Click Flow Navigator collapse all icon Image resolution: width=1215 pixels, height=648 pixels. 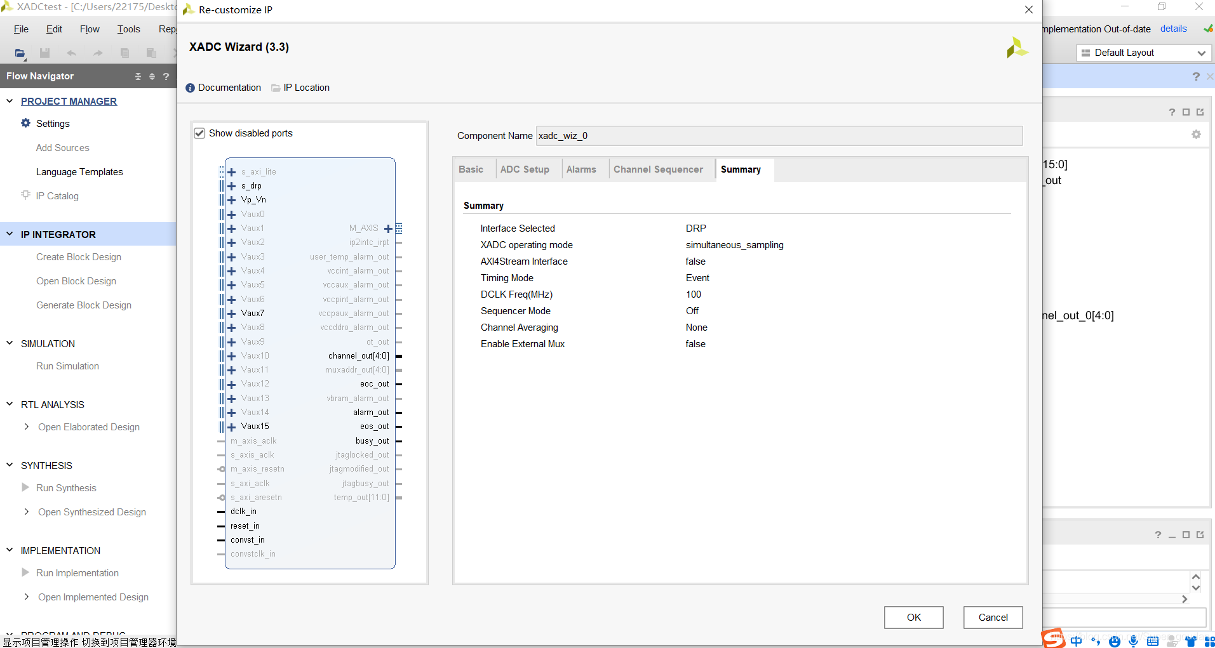tap(138, 76)
